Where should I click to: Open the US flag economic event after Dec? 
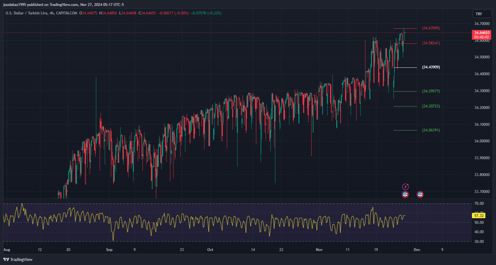pyautogui.click(x=420, y=194)
